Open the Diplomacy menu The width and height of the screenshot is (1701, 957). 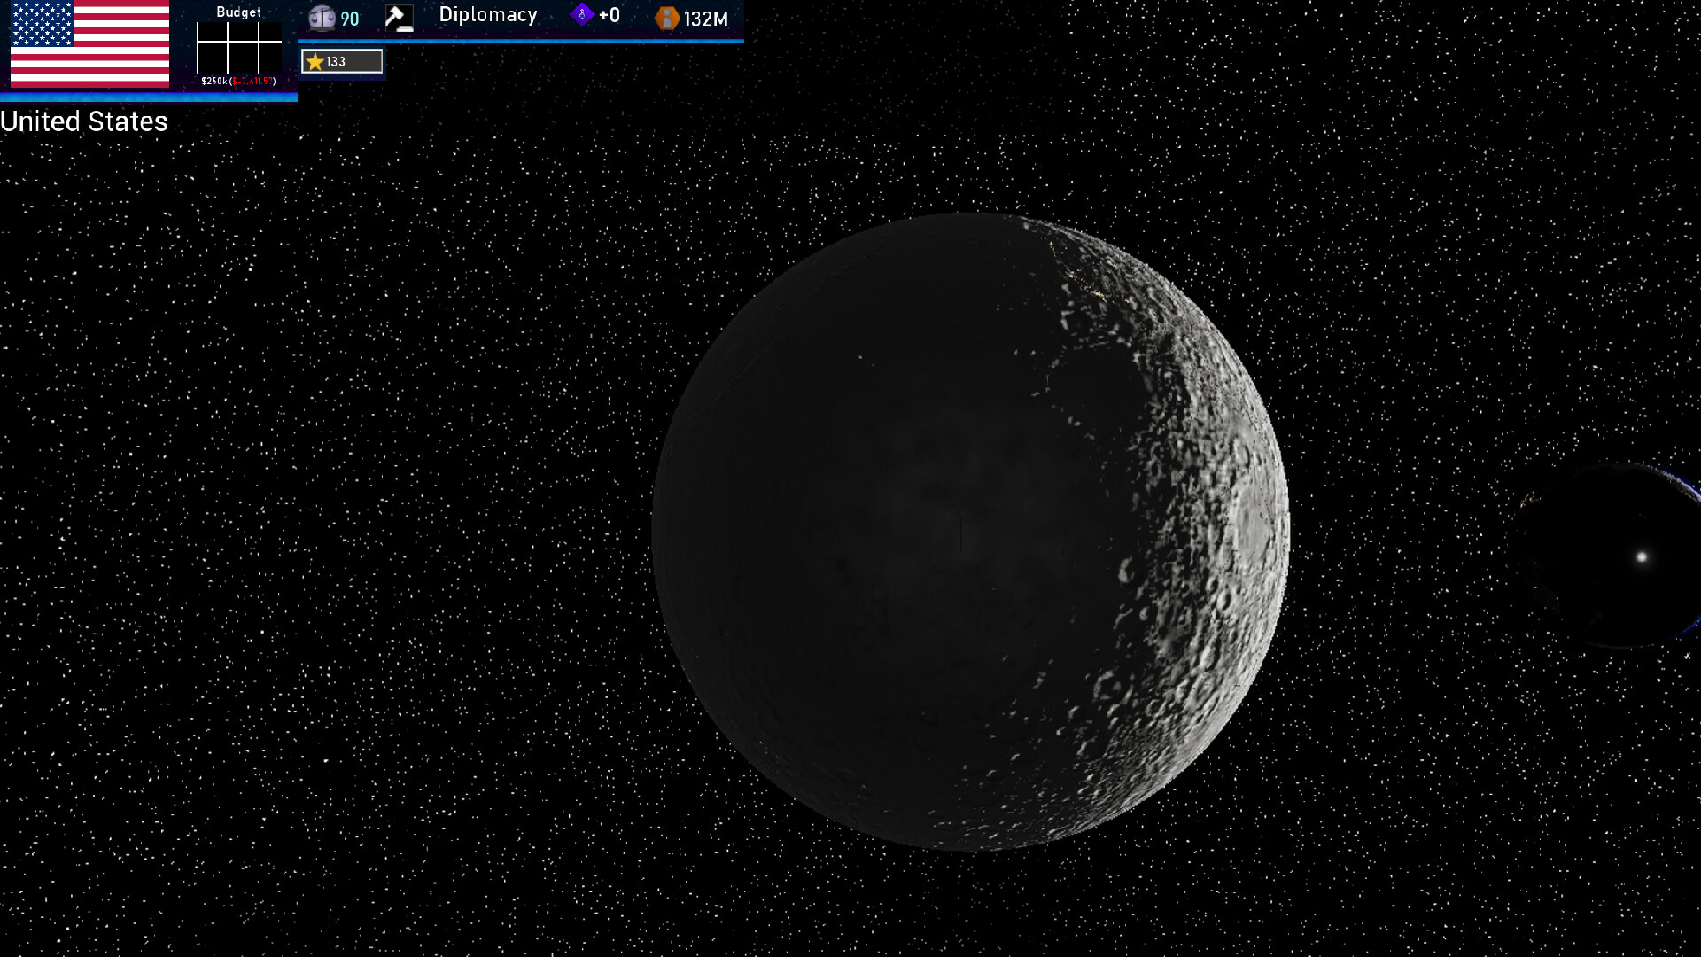(488, 15)
